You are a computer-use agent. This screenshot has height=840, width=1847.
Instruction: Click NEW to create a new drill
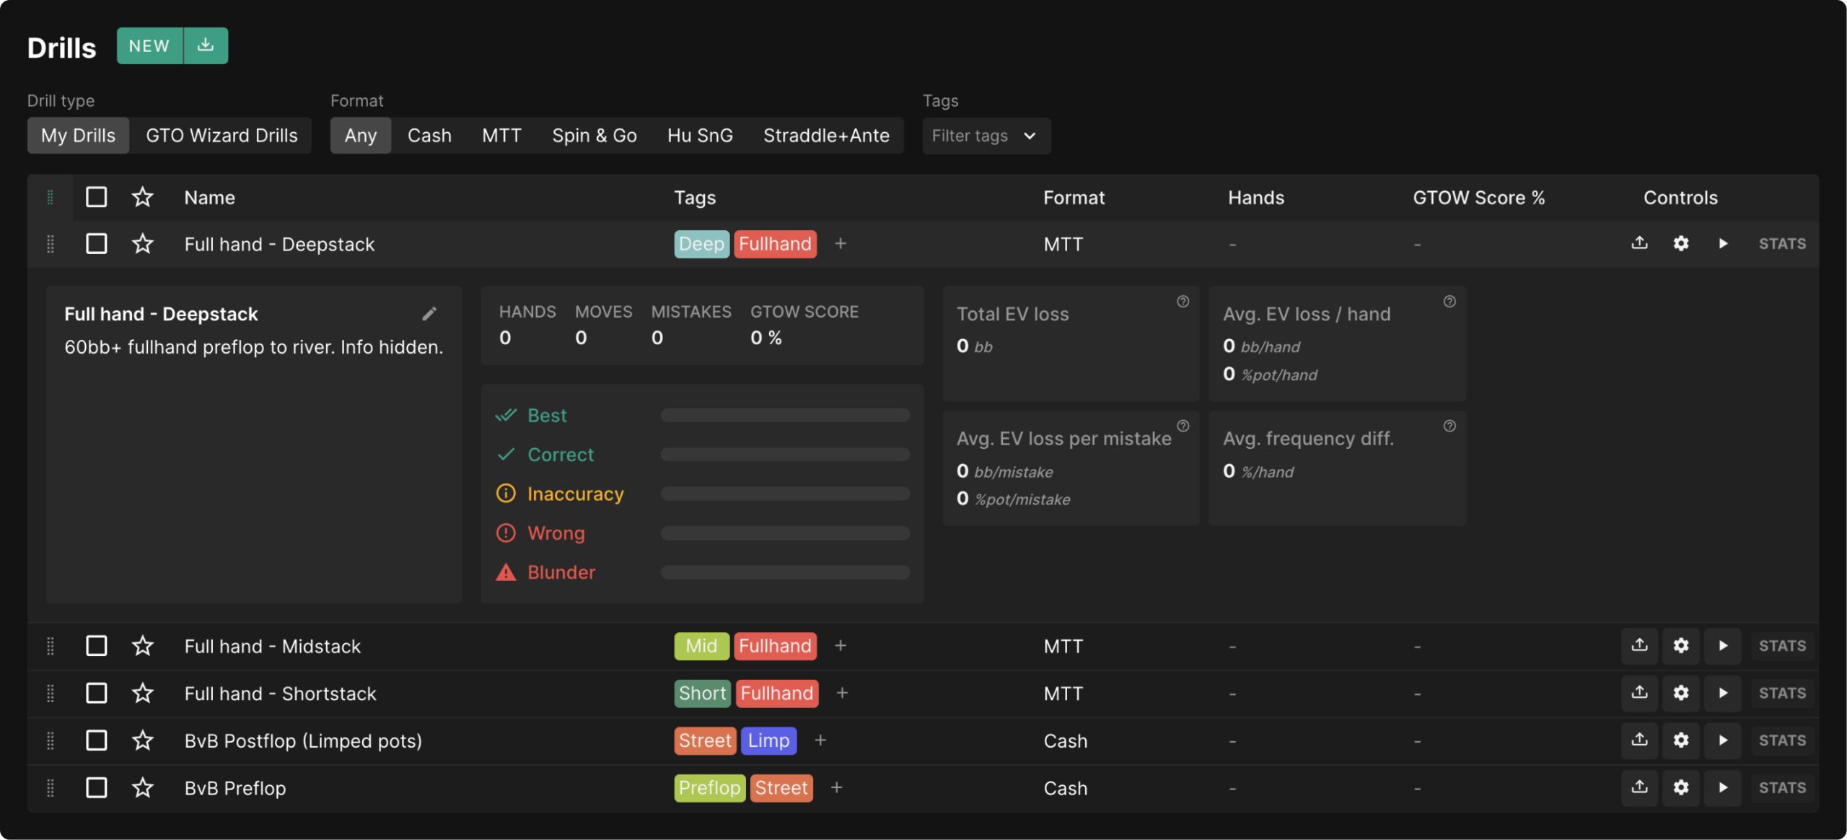coord(149,45)
